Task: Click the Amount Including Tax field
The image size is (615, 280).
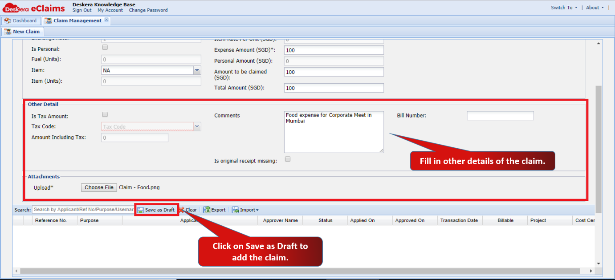Action: point(135,138)
